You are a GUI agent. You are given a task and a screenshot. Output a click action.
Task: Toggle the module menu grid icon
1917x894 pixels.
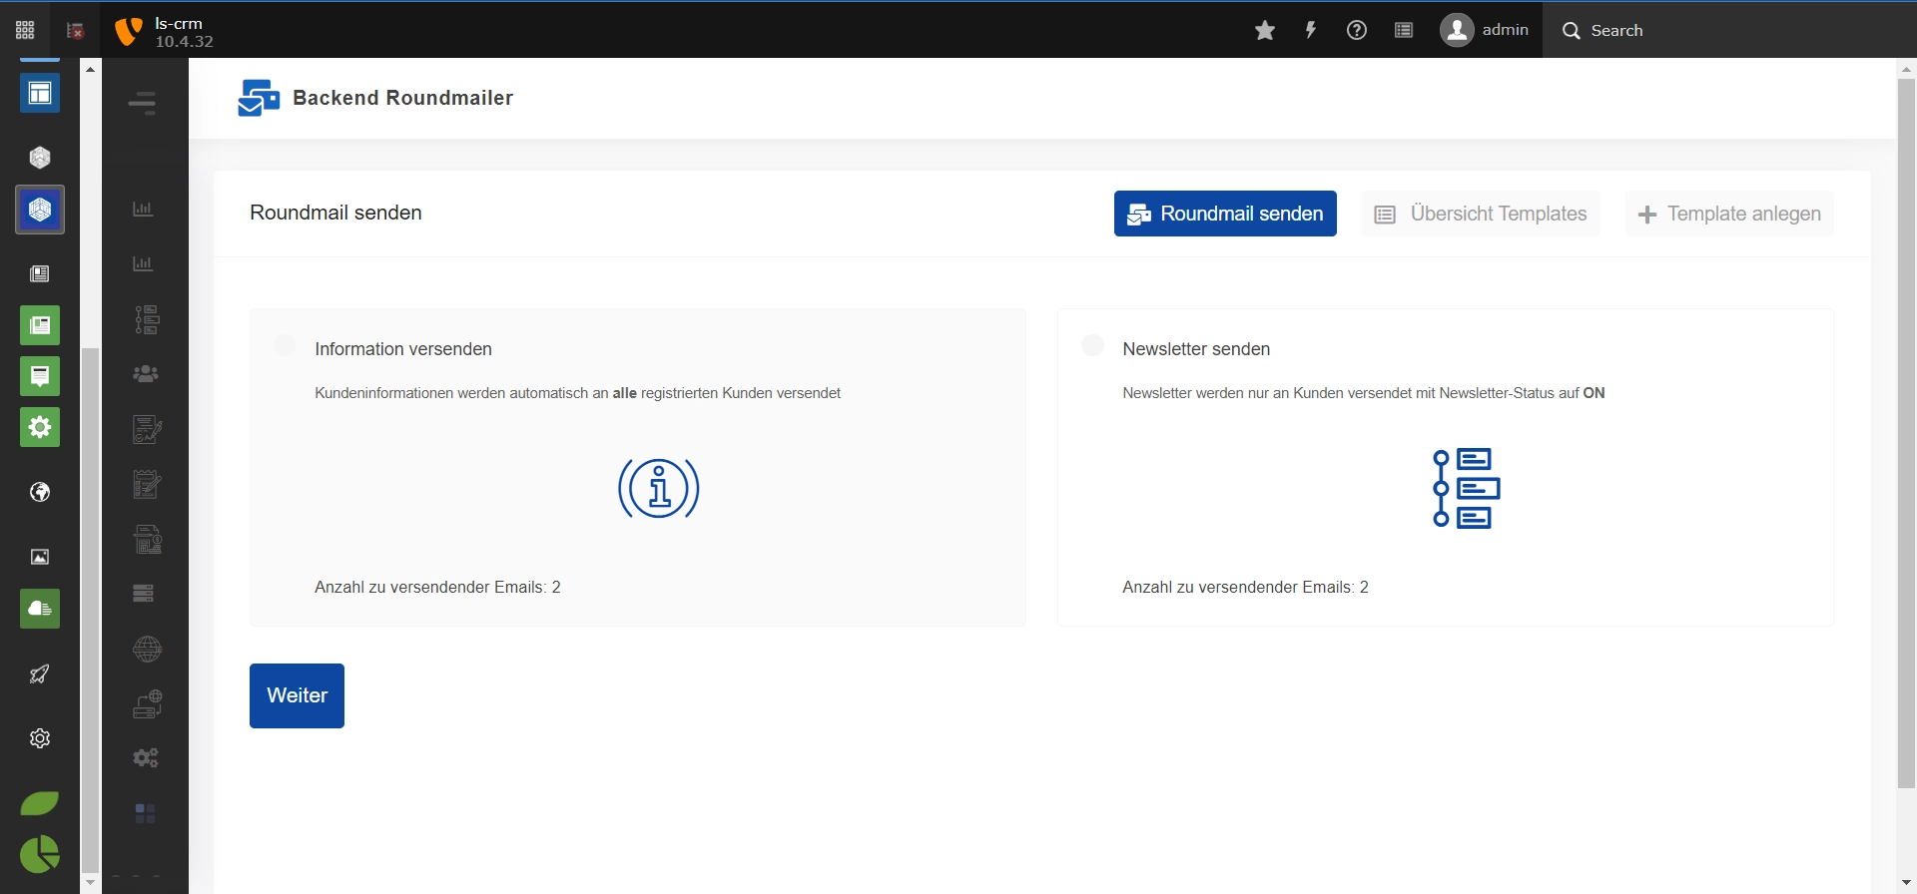(x=25, y=30)
